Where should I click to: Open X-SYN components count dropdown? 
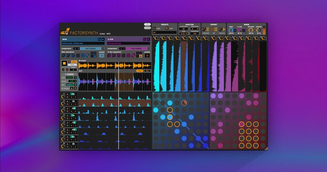click(x=122, y=49)
